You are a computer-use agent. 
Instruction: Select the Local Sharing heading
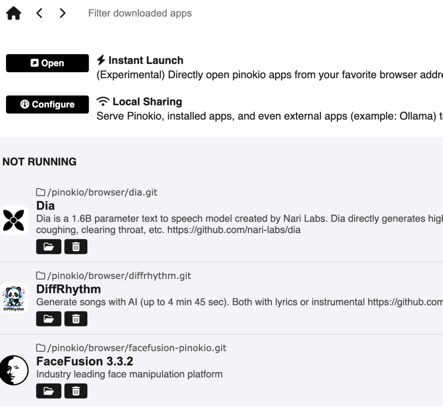[147, 101]
